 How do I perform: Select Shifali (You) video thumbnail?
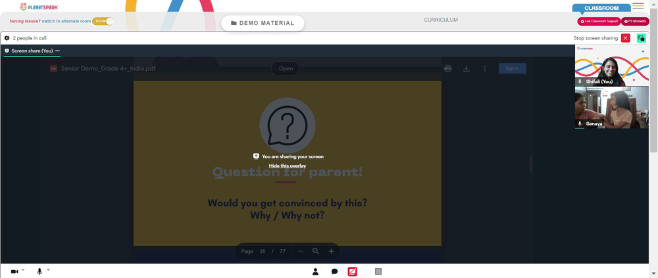coord(612,66)
